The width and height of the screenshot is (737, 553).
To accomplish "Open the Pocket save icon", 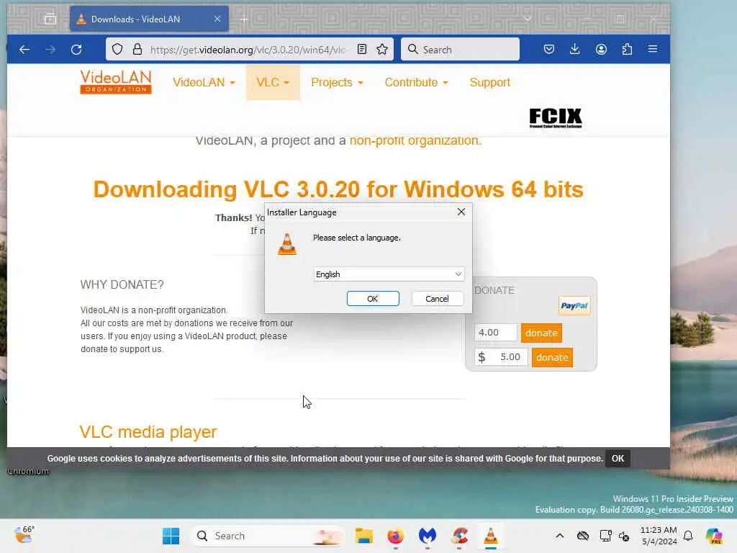I will point(549,50).
